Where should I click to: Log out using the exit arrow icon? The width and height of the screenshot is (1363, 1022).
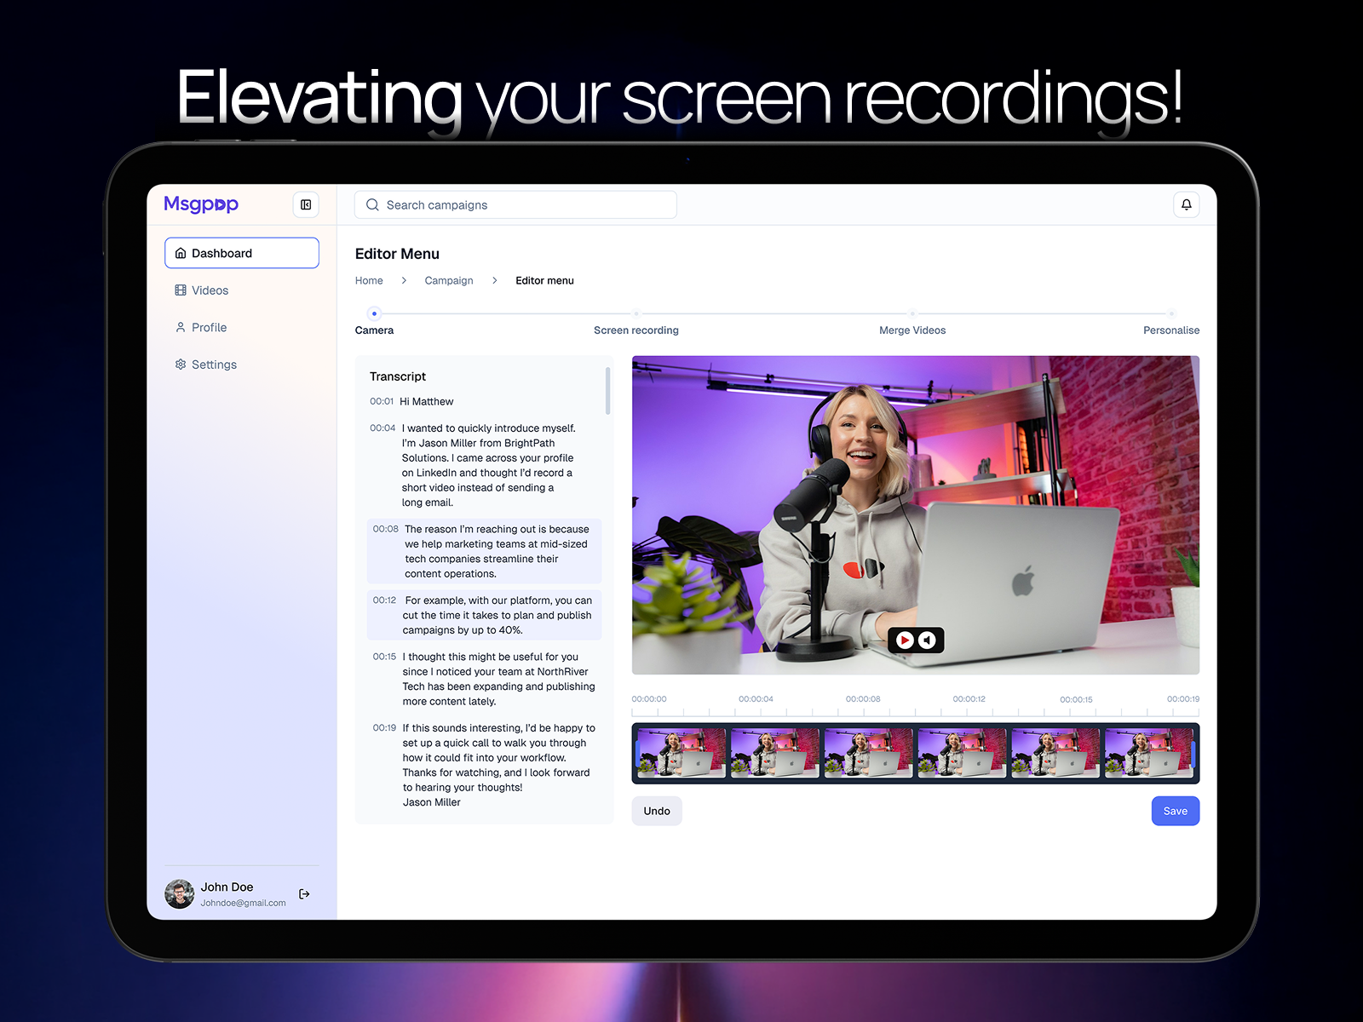(x=304, y=893)
